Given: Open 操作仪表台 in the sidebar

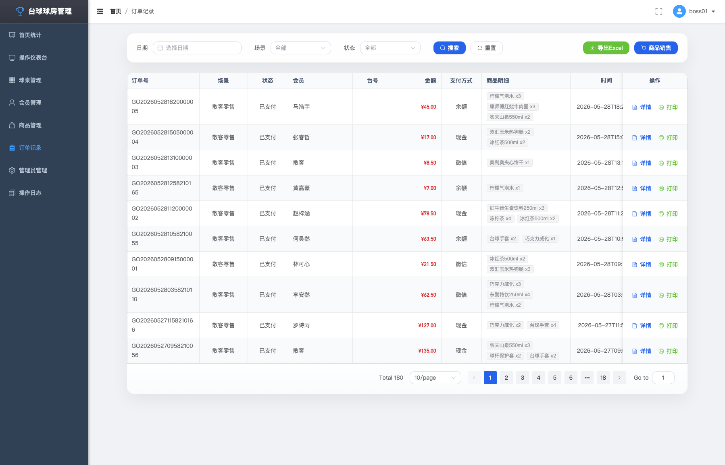Looking at the screenshot, I should point(44,58).
